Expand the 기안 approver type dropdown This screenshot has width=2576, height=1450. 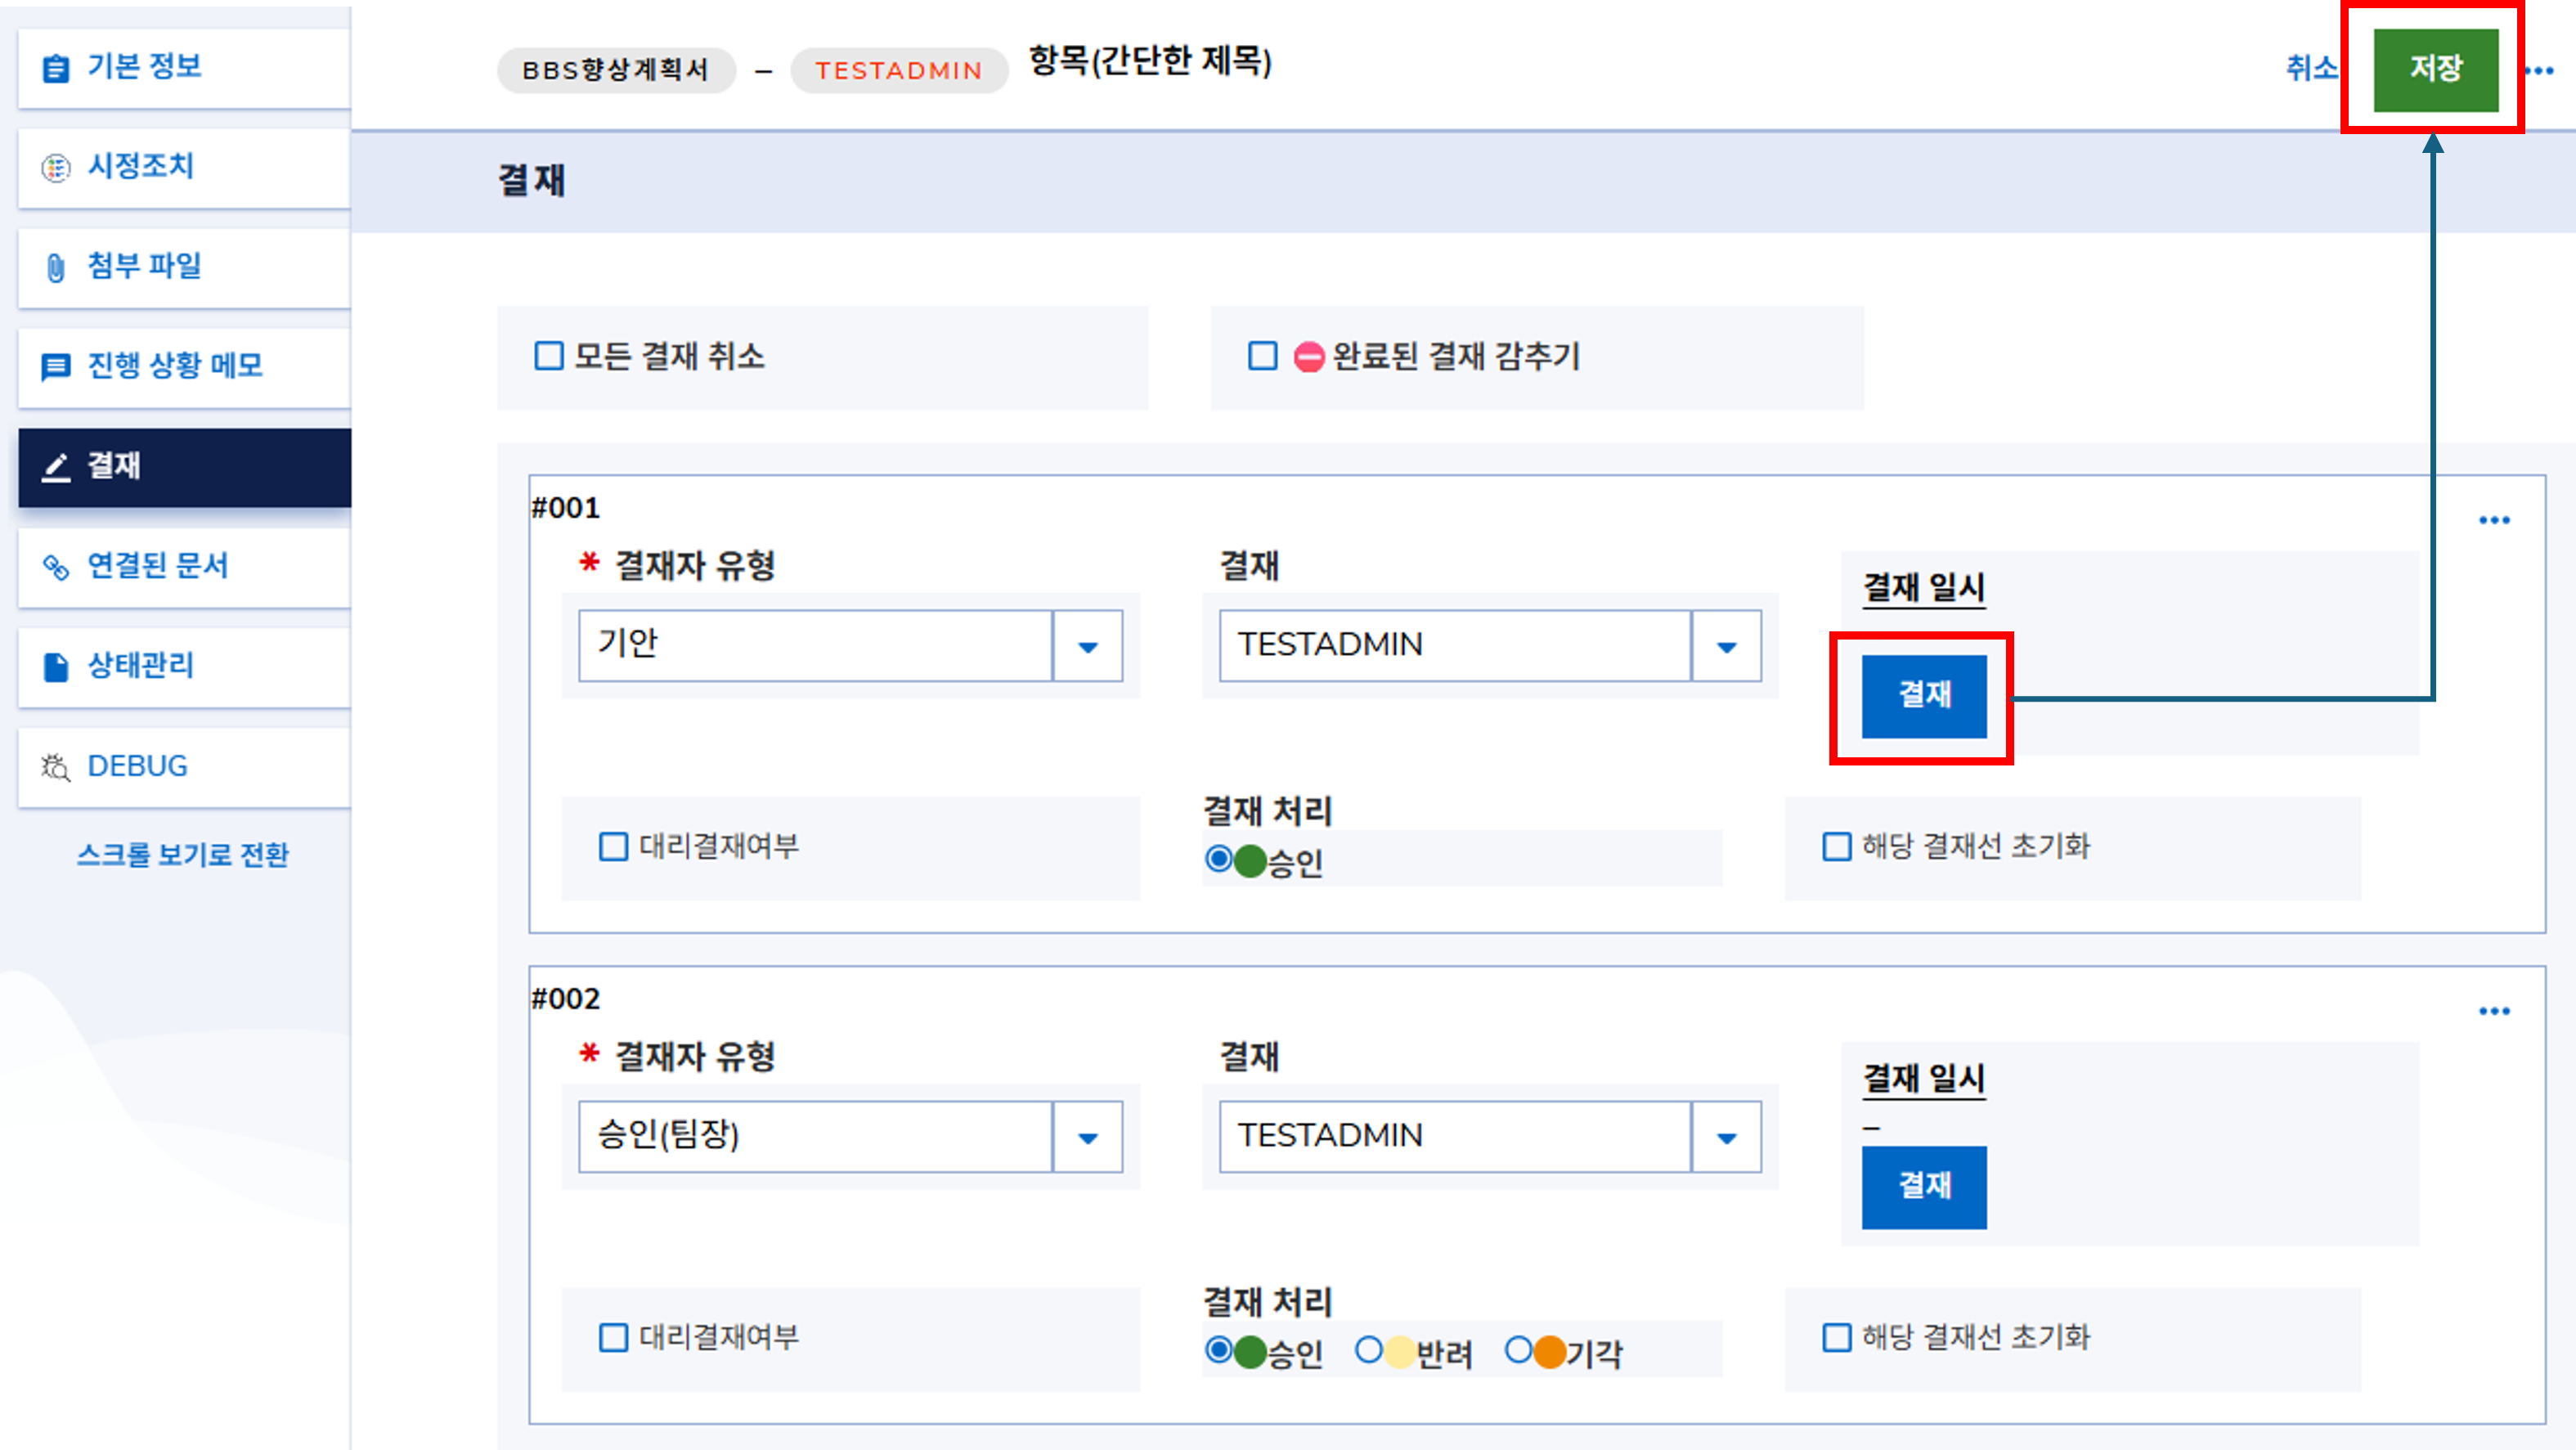point(1088,646)
